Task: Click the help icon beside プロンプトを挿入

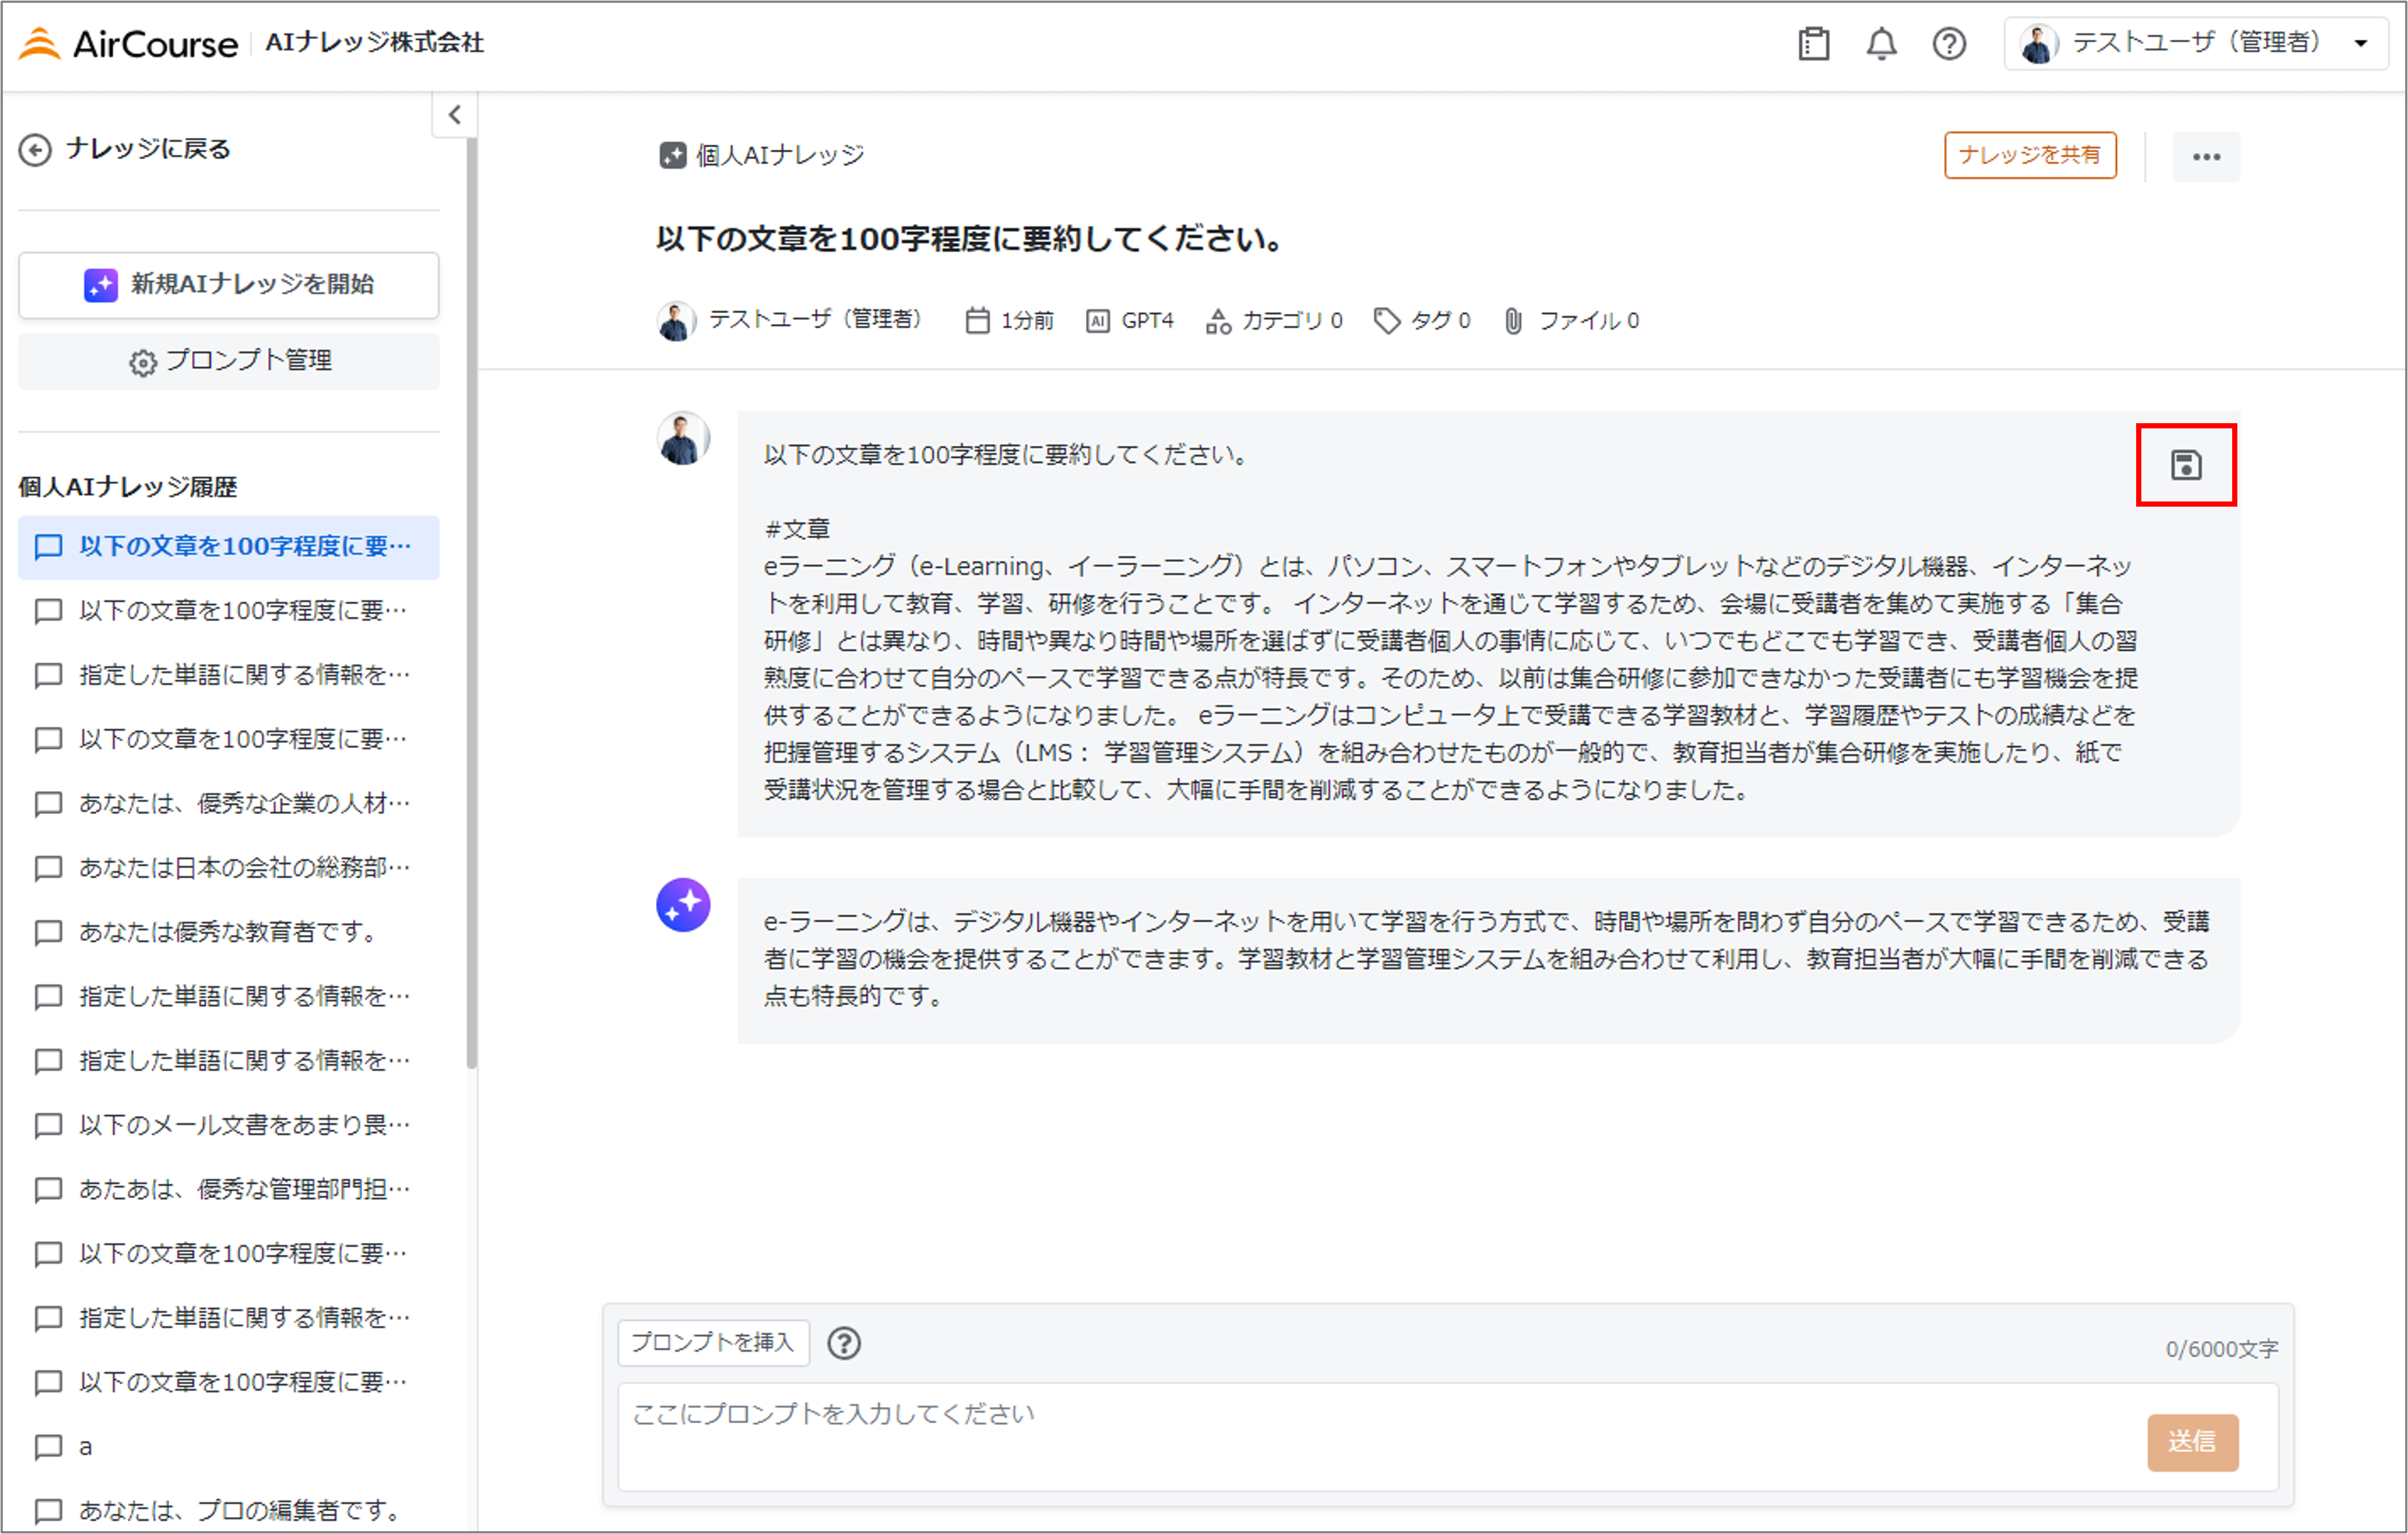Action: (x=845, y=1343)
